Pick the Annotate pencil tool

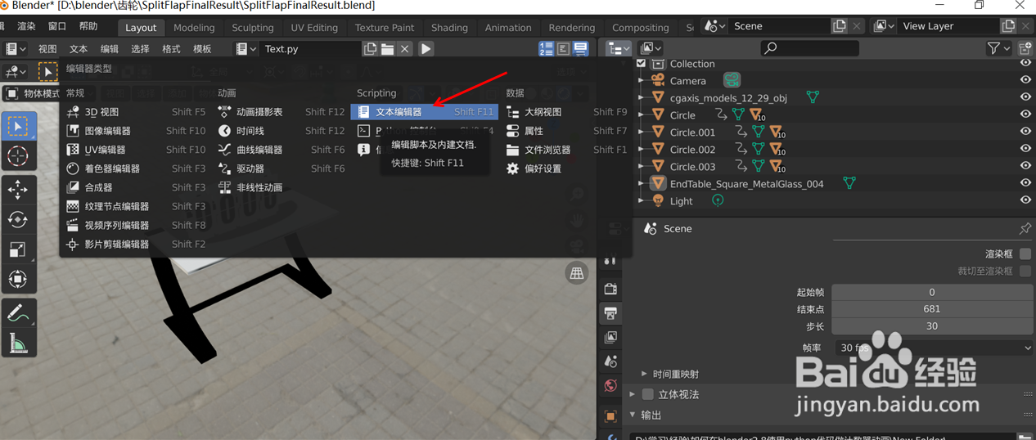point(18,313)
